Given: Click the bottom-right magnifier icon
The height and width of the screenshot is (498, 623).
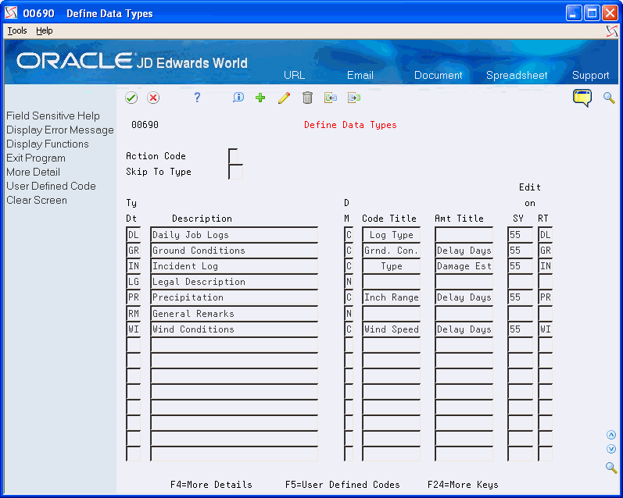Looking at the screenshot, I should tap(611, 468).
